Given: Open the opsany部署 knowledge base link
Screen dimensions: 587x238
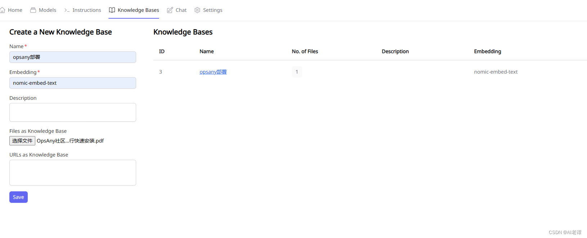Looking at the screenshot, I should [x=213, y=72].
